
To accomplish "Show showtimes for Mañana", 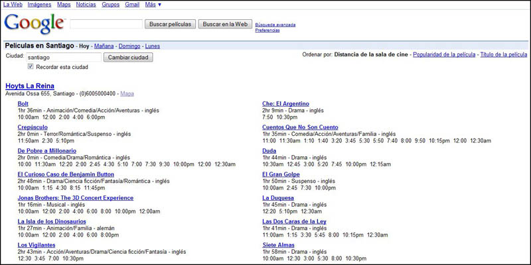I will (104, 46).
